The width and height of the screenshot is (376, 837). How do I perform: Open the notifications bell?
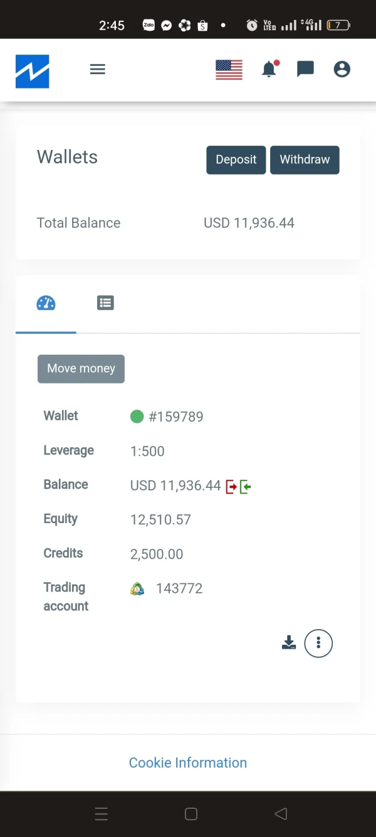(x=269, y=69)
